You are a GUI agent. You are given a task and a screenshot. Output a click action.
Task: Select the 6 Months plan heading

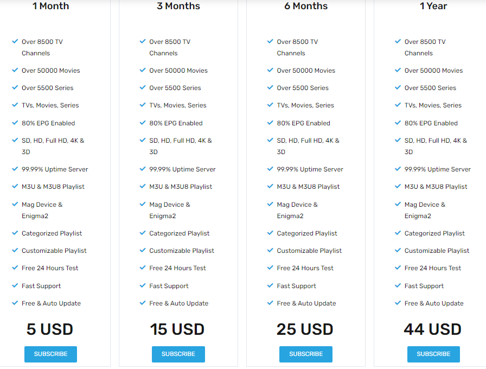pyautogui.click(x=306, y=6)
